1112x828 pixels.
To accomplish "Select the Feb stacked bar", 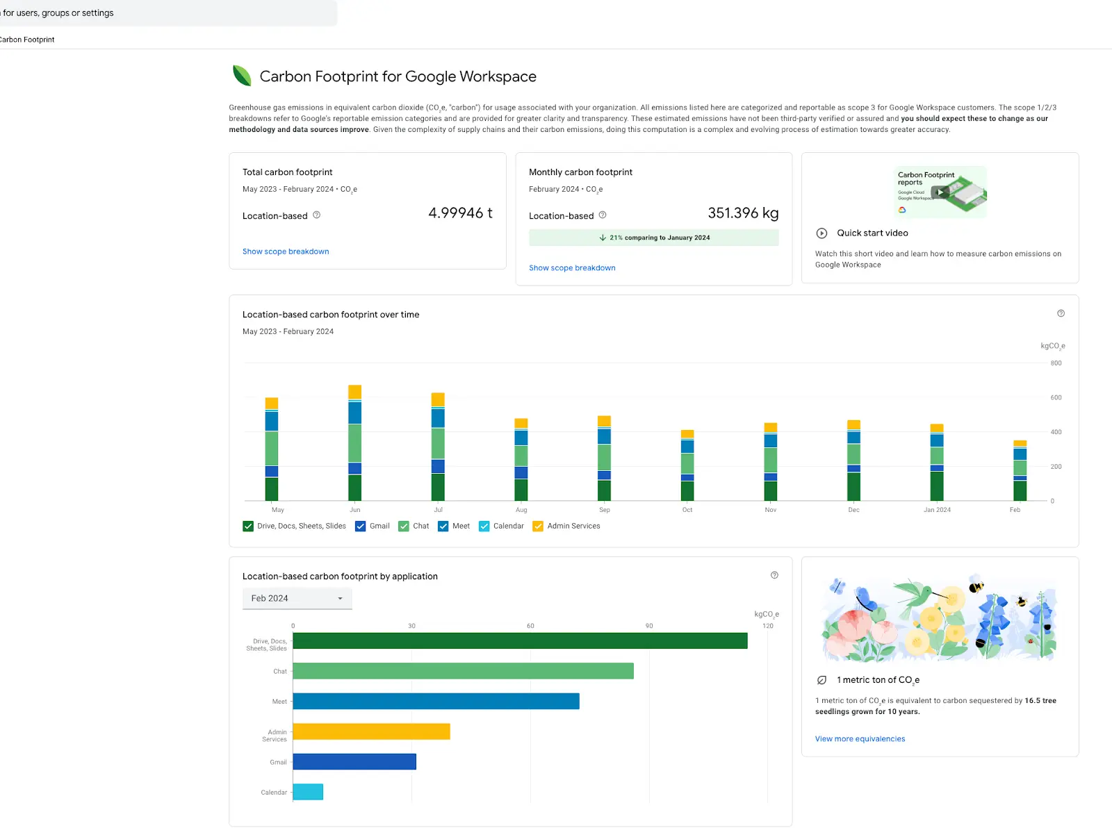I will [x=1020, y=470].
